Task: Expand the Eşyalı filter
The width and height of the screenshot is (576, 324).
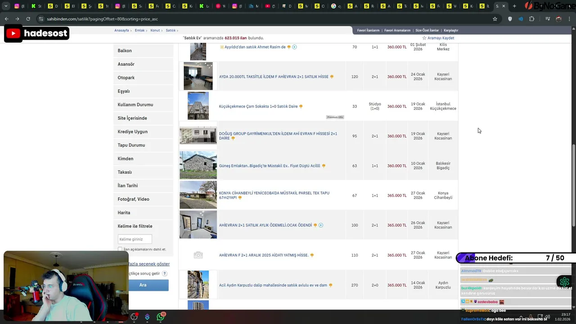Action: click(x=143, y=91)
